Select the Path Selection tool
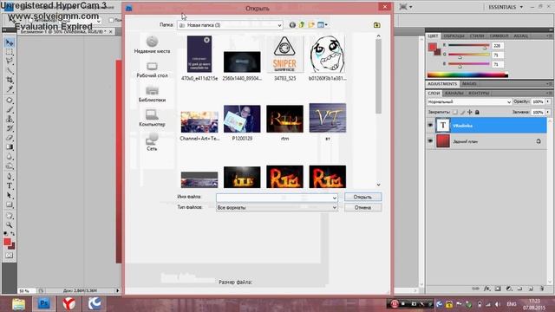This screenshot has height=312, width=555. [10, 195]
